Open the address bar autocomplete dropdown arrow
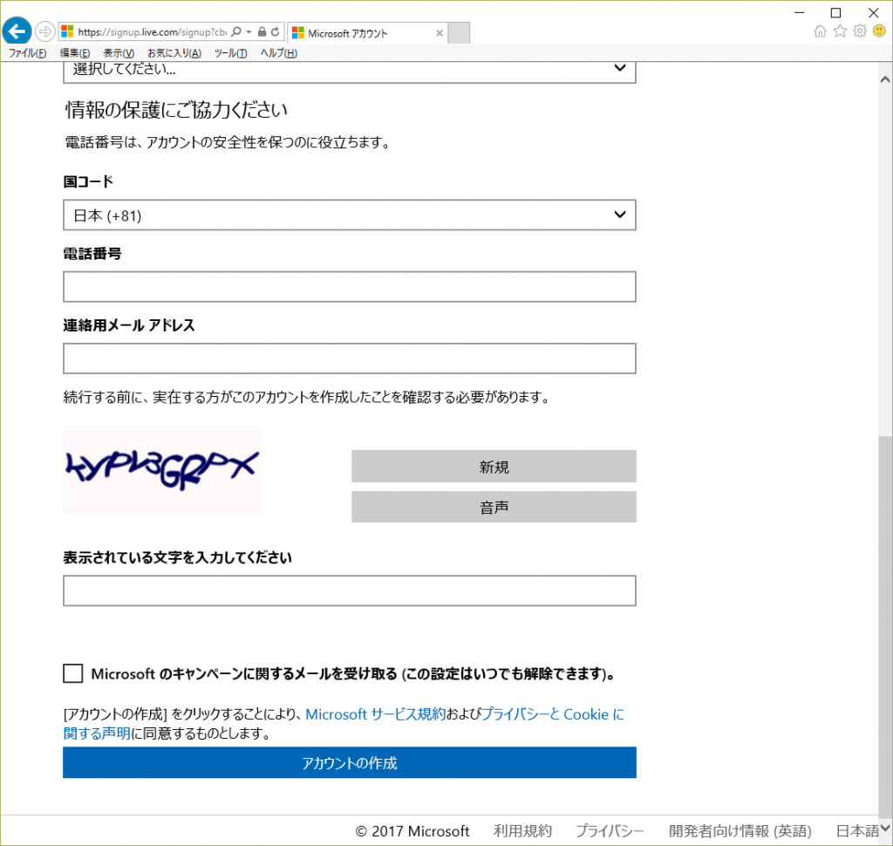The image size is (893, 846). point(249,32)
